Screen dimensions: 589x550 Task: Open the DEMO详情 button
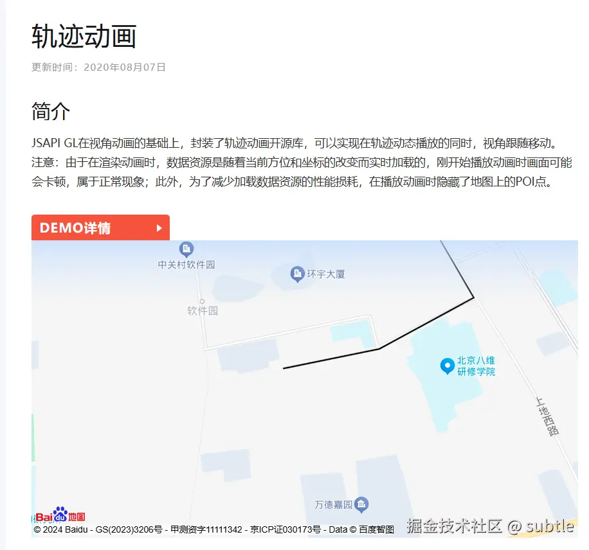click(x=100, y=227)
